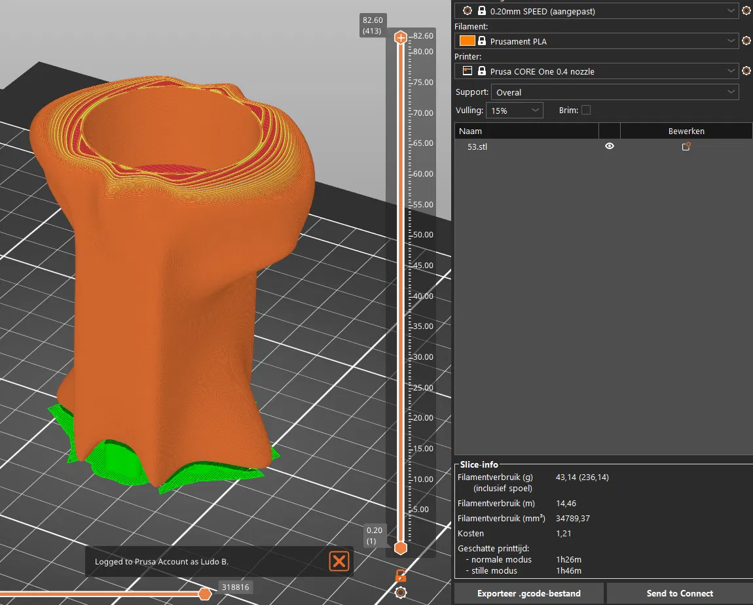Click the Bewerken column header
Screen dimensions: 753x605
(686, 131)
